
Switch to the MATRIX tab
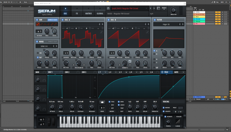[x=88, y=11]
